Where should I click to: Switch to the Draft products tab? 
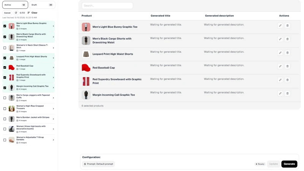42,5
